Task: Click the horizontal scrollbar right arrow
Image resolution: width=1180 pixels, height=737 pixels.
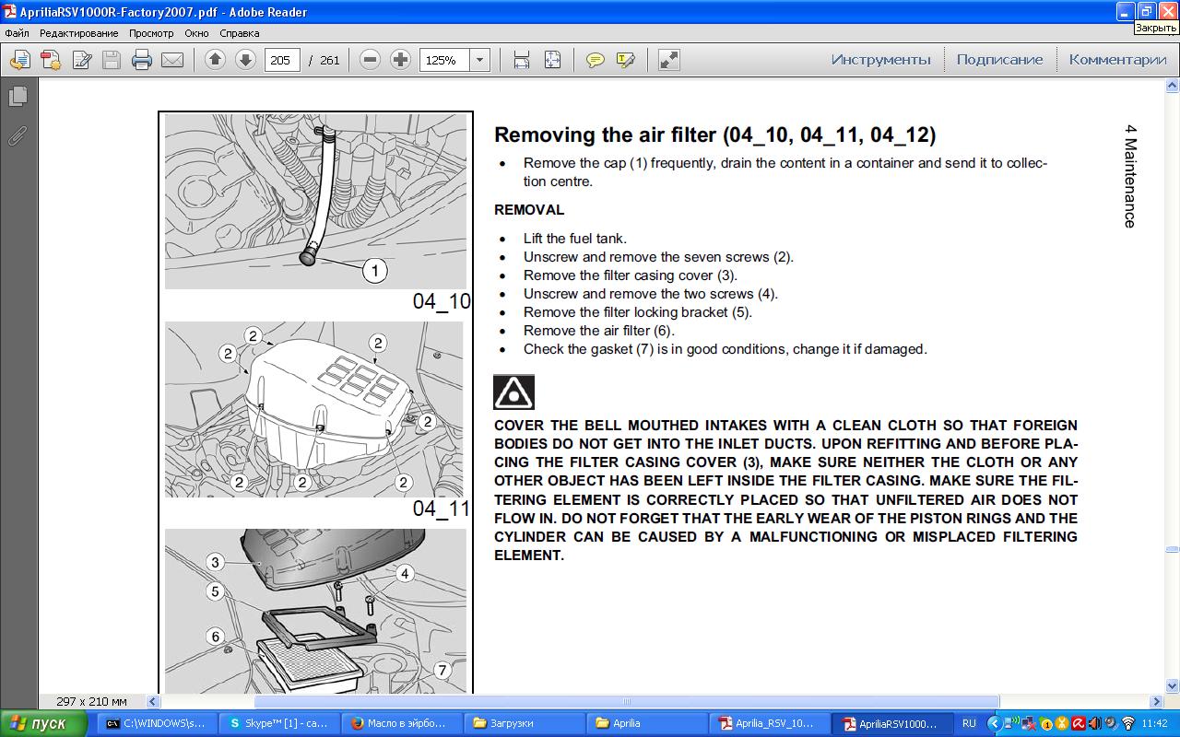Action: coord(1157,702)
